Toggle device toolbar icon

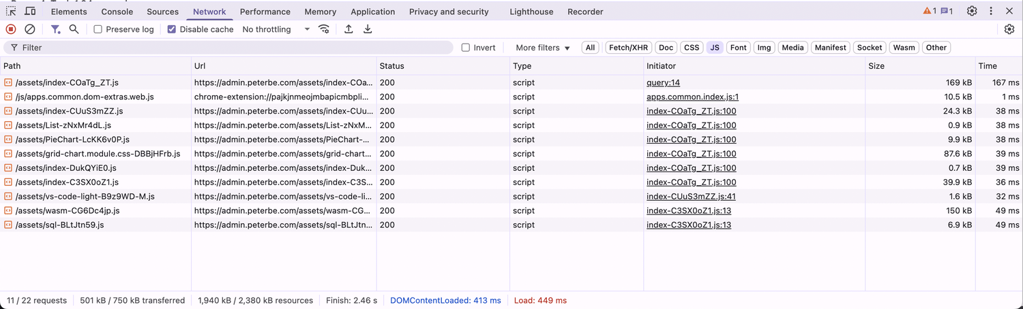(30, 11)
